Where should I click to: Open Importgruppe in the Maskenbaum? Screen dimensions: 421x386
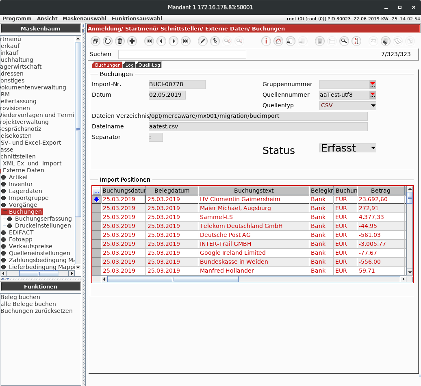coord(28,198)
